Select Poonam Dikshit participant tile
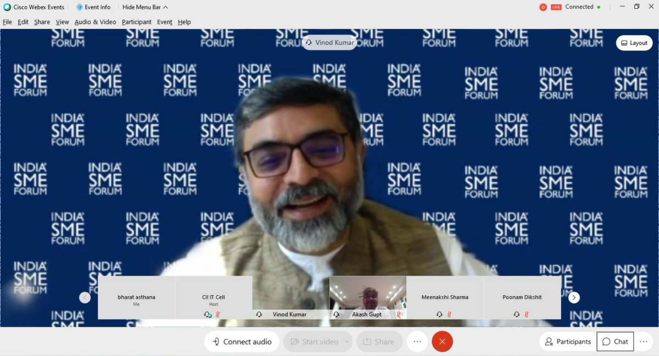659x356 pixels. (522, 297)
